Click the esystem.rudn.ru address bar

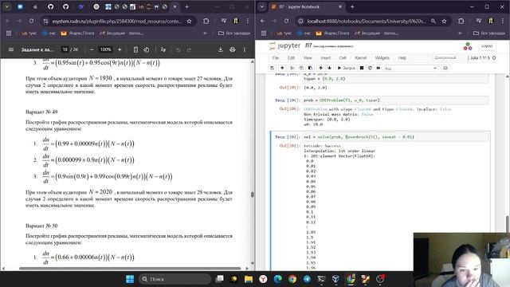(x=117, y=22)
